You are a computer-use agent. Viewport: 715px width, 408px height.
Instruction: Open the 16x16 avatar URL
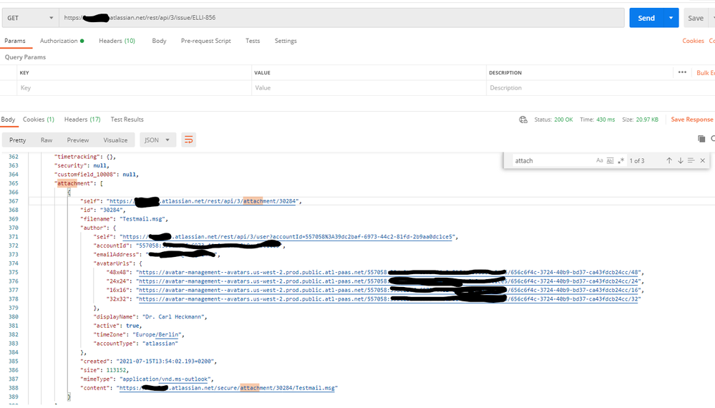click(x=390, y=290)
